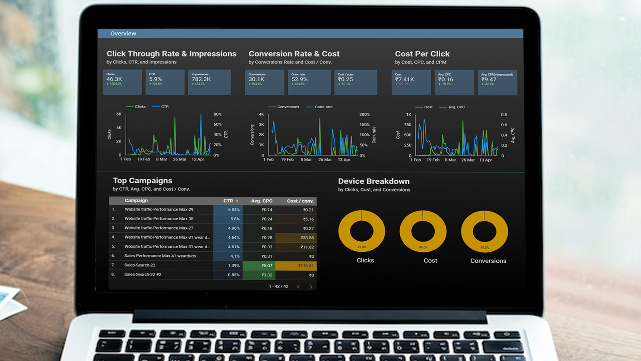Screen dimensions: 641x361
Task: Click the ₹33.56 Cost / conv. cell
Action: (296, 238)
